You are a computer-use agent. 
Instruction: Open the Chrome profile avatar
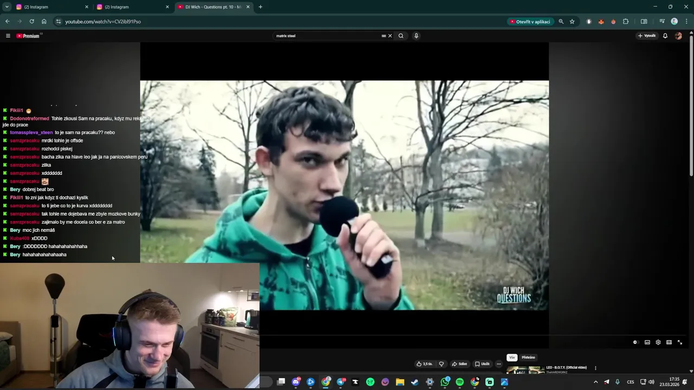click(x=674, y=22)
